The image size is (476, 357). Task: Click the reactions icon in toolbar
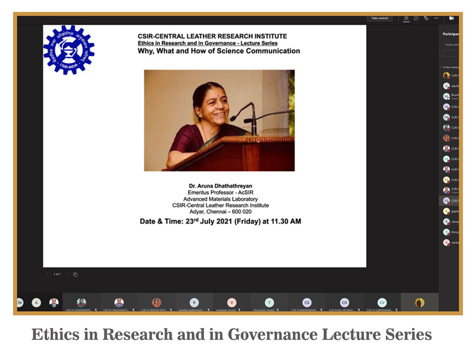(426, 18)
